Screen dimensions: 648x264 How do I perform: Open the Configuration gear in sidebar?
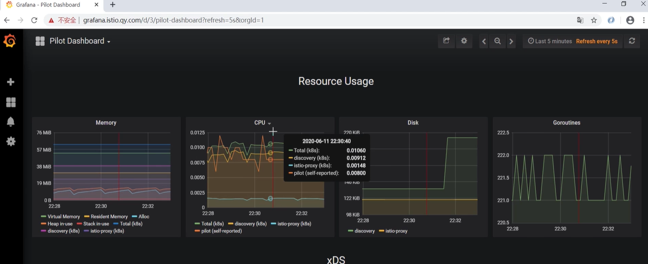[11, 141]
